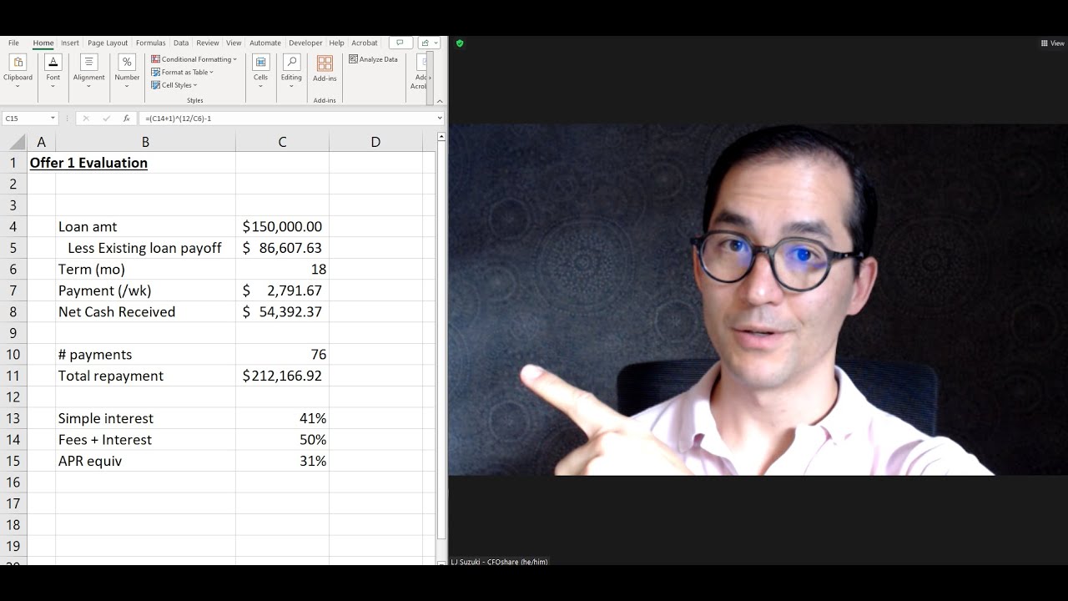This screenshot has height=601, width=1068.
Task: Expand the formula bar
Action: (x=440, y=119)
